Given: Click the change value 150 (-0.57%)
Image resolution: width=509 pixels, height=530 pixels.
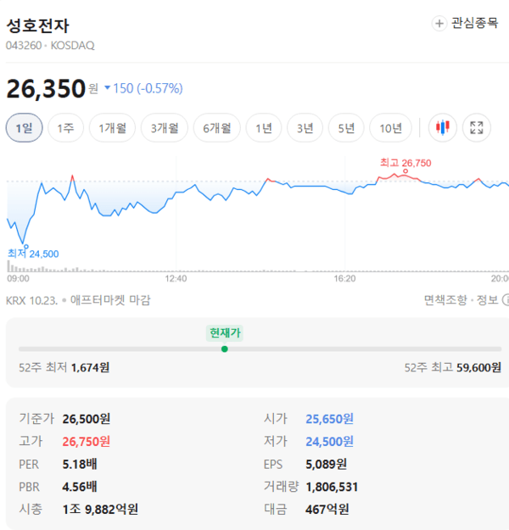Looking at the screenshot, I should point(148,88).
